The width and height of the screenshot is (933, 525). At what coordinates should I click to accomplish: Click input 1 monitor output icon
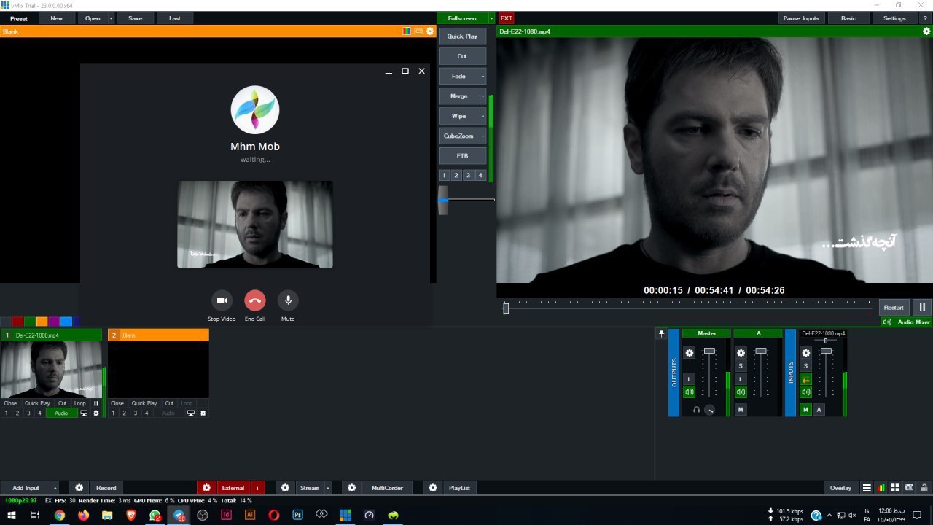[84, 413]
